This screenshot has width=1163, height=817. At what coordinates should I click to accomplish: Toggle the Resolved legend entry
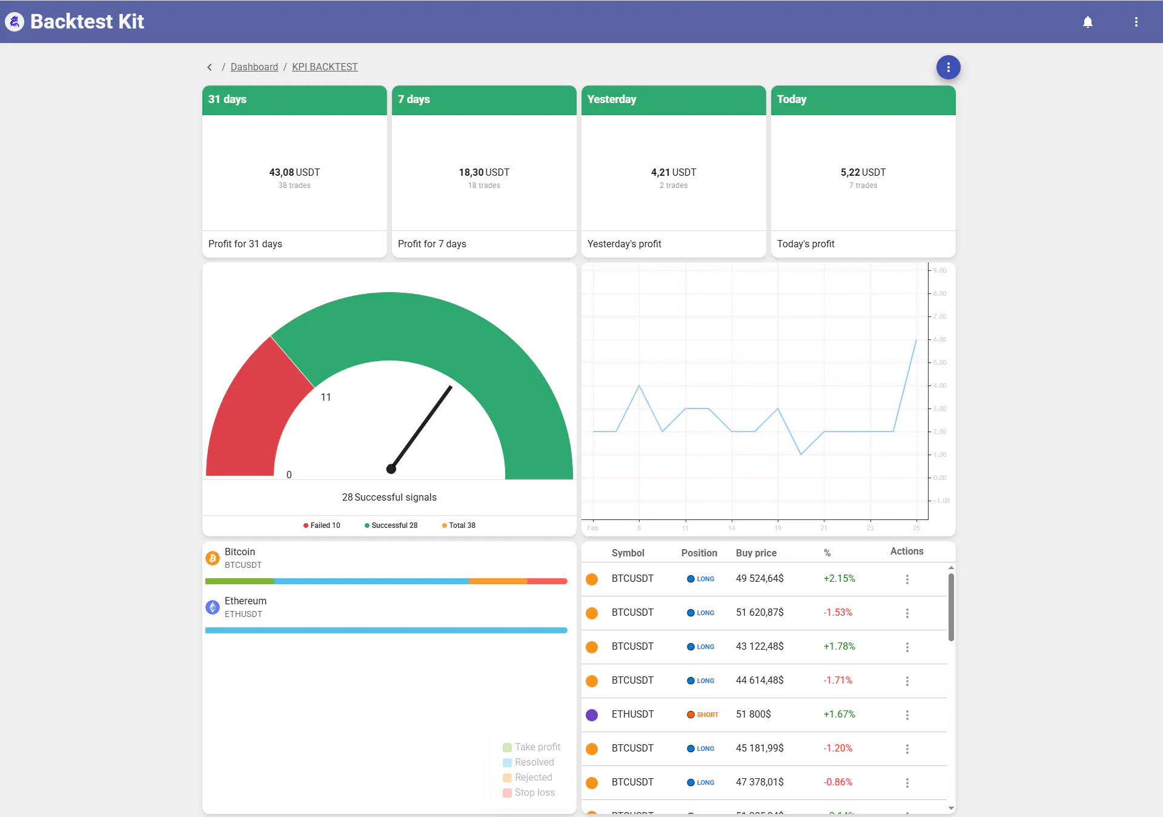point(528,762)
